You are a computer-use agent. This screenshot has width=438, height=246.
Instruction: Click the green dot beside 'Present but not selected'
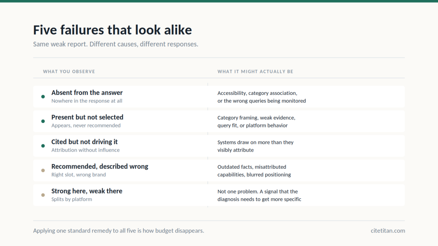43,121
